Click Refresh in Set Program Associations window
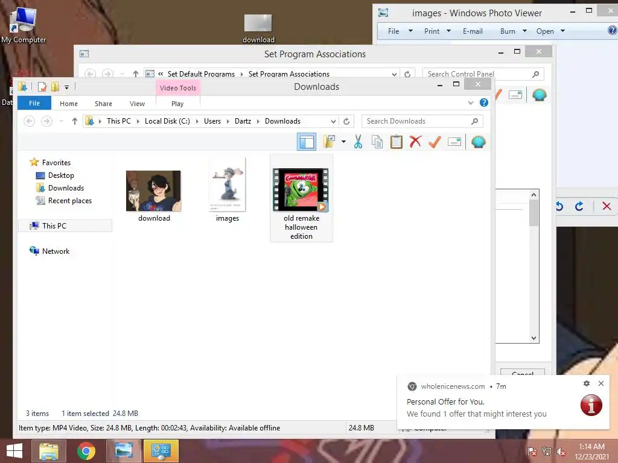 (x=407, y=74)
